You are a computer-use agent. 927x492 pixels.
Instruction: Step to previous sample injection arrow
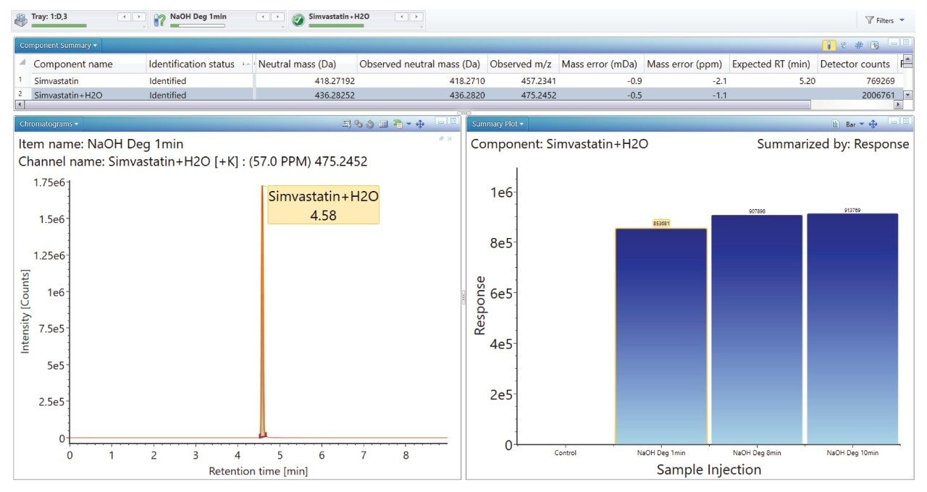(263, 17)
